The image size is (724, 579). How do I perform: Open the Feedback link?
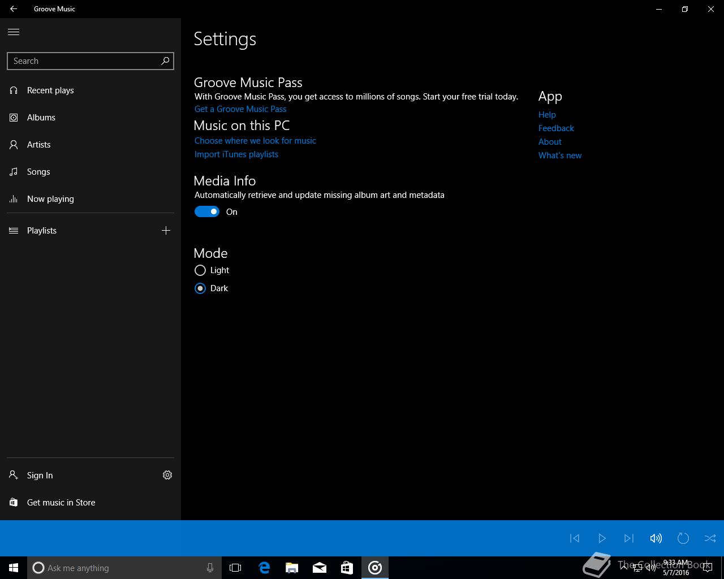click(x=556, y=128)
